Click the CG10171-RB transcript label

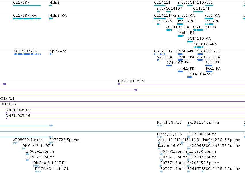tap(204, 27)
